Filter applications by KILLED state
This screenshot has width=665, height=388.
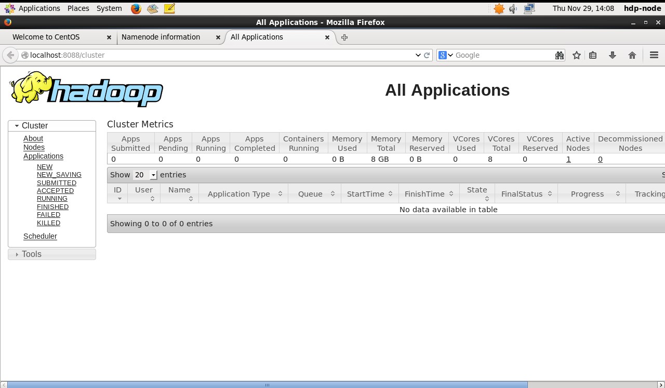48,223
